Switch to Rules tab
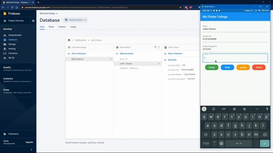Screen dimensions: 273x153 [51, 27]
